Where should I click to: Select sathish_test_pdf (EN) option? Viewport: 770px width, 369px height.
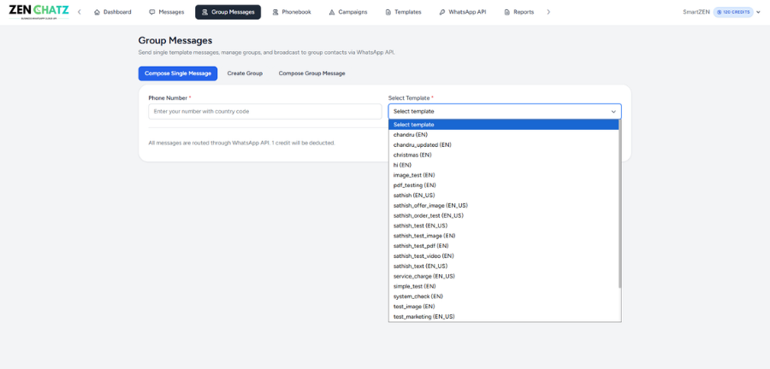click(x=503, y=245)
